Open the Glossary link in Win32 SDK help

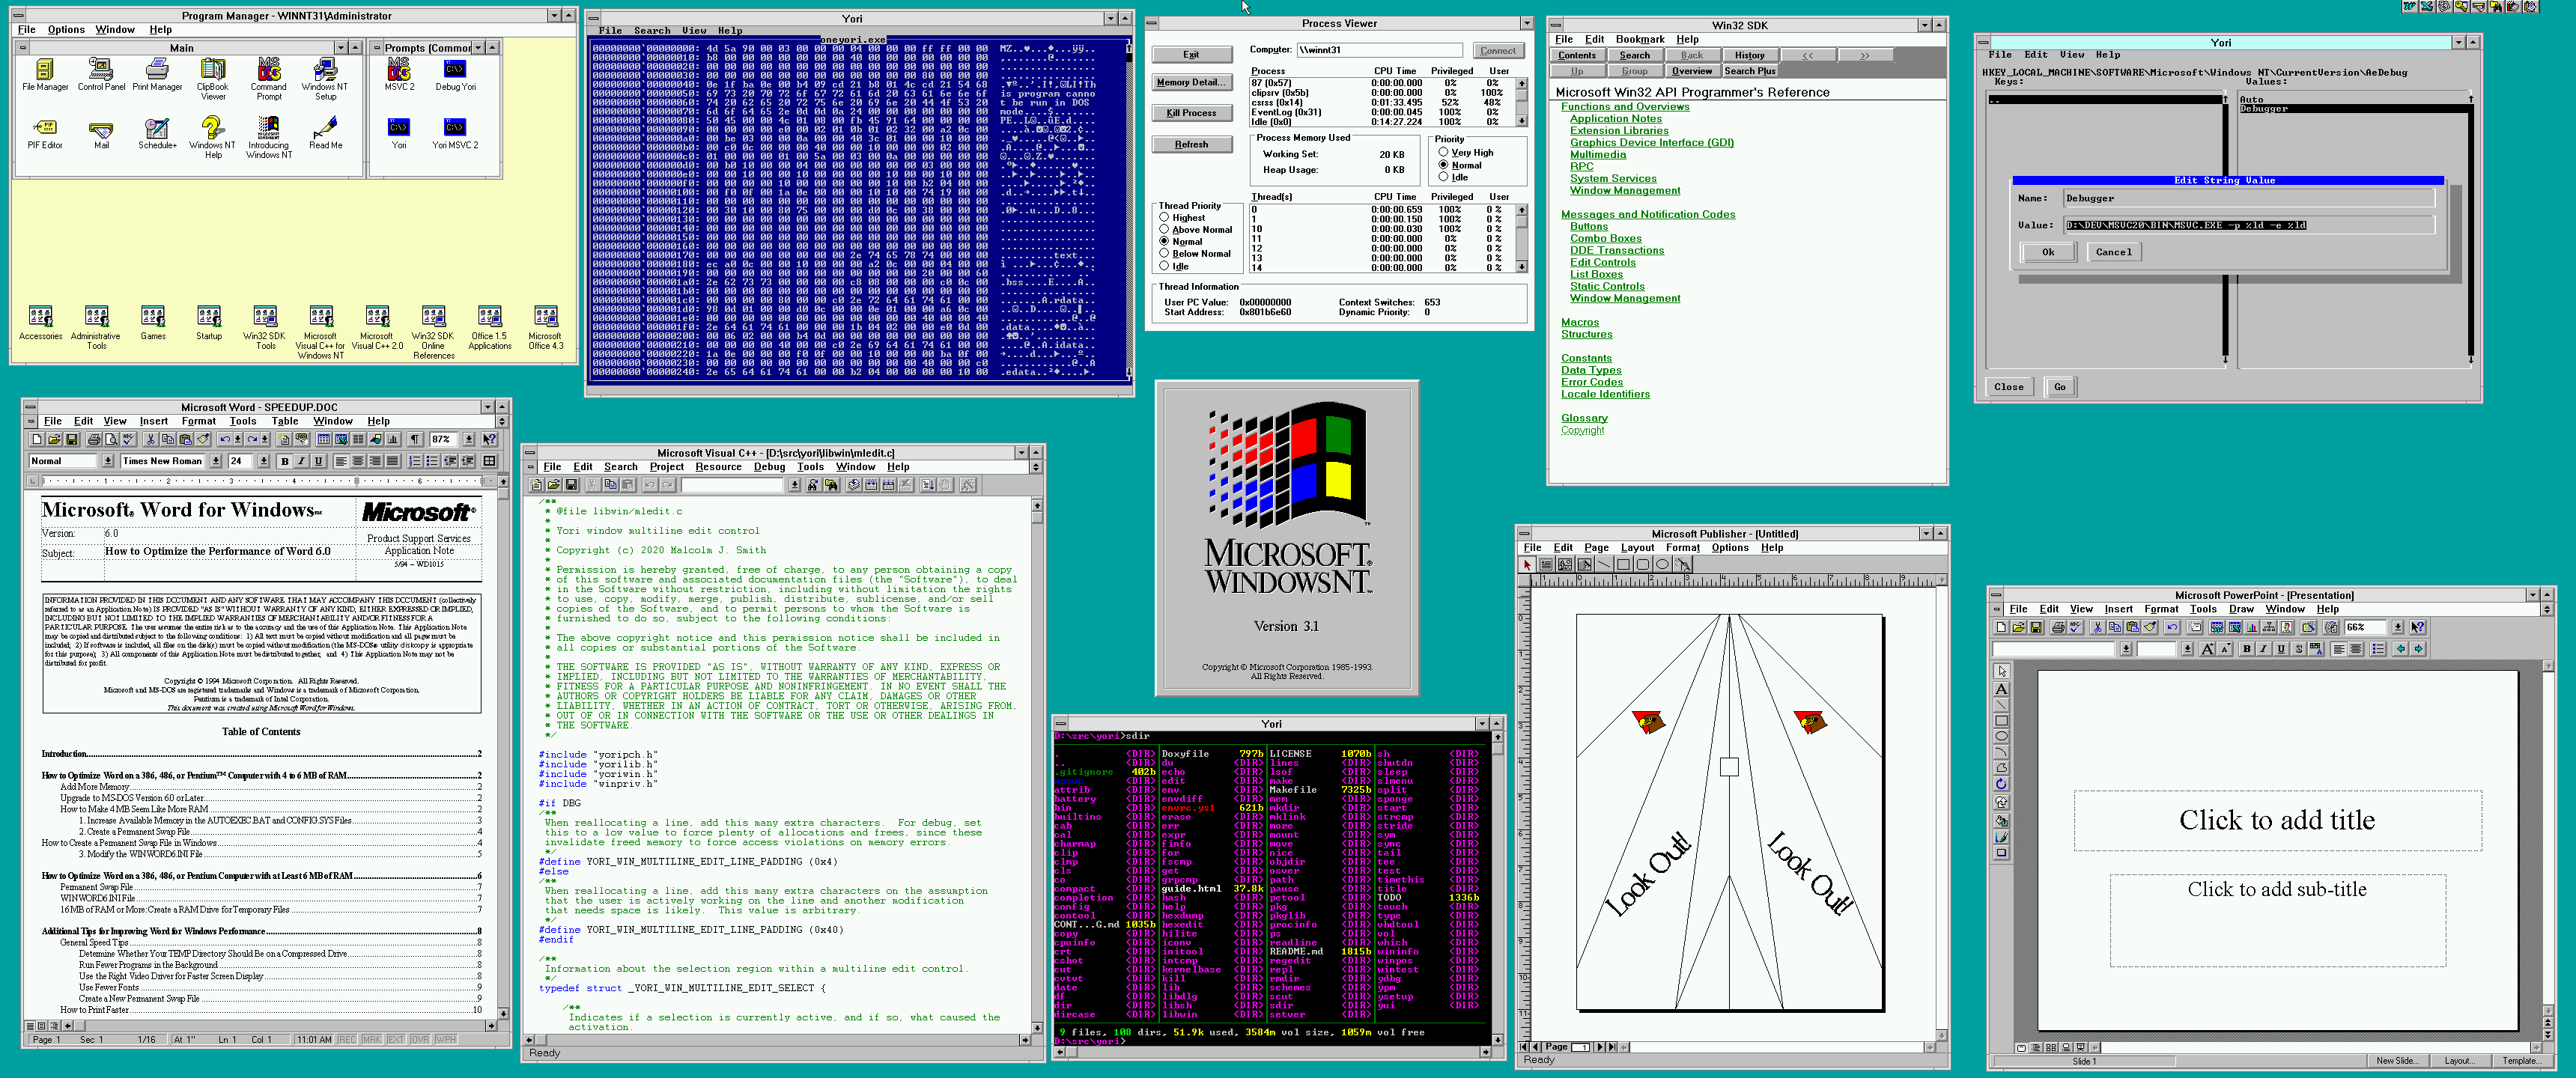tap(1584, 418)
